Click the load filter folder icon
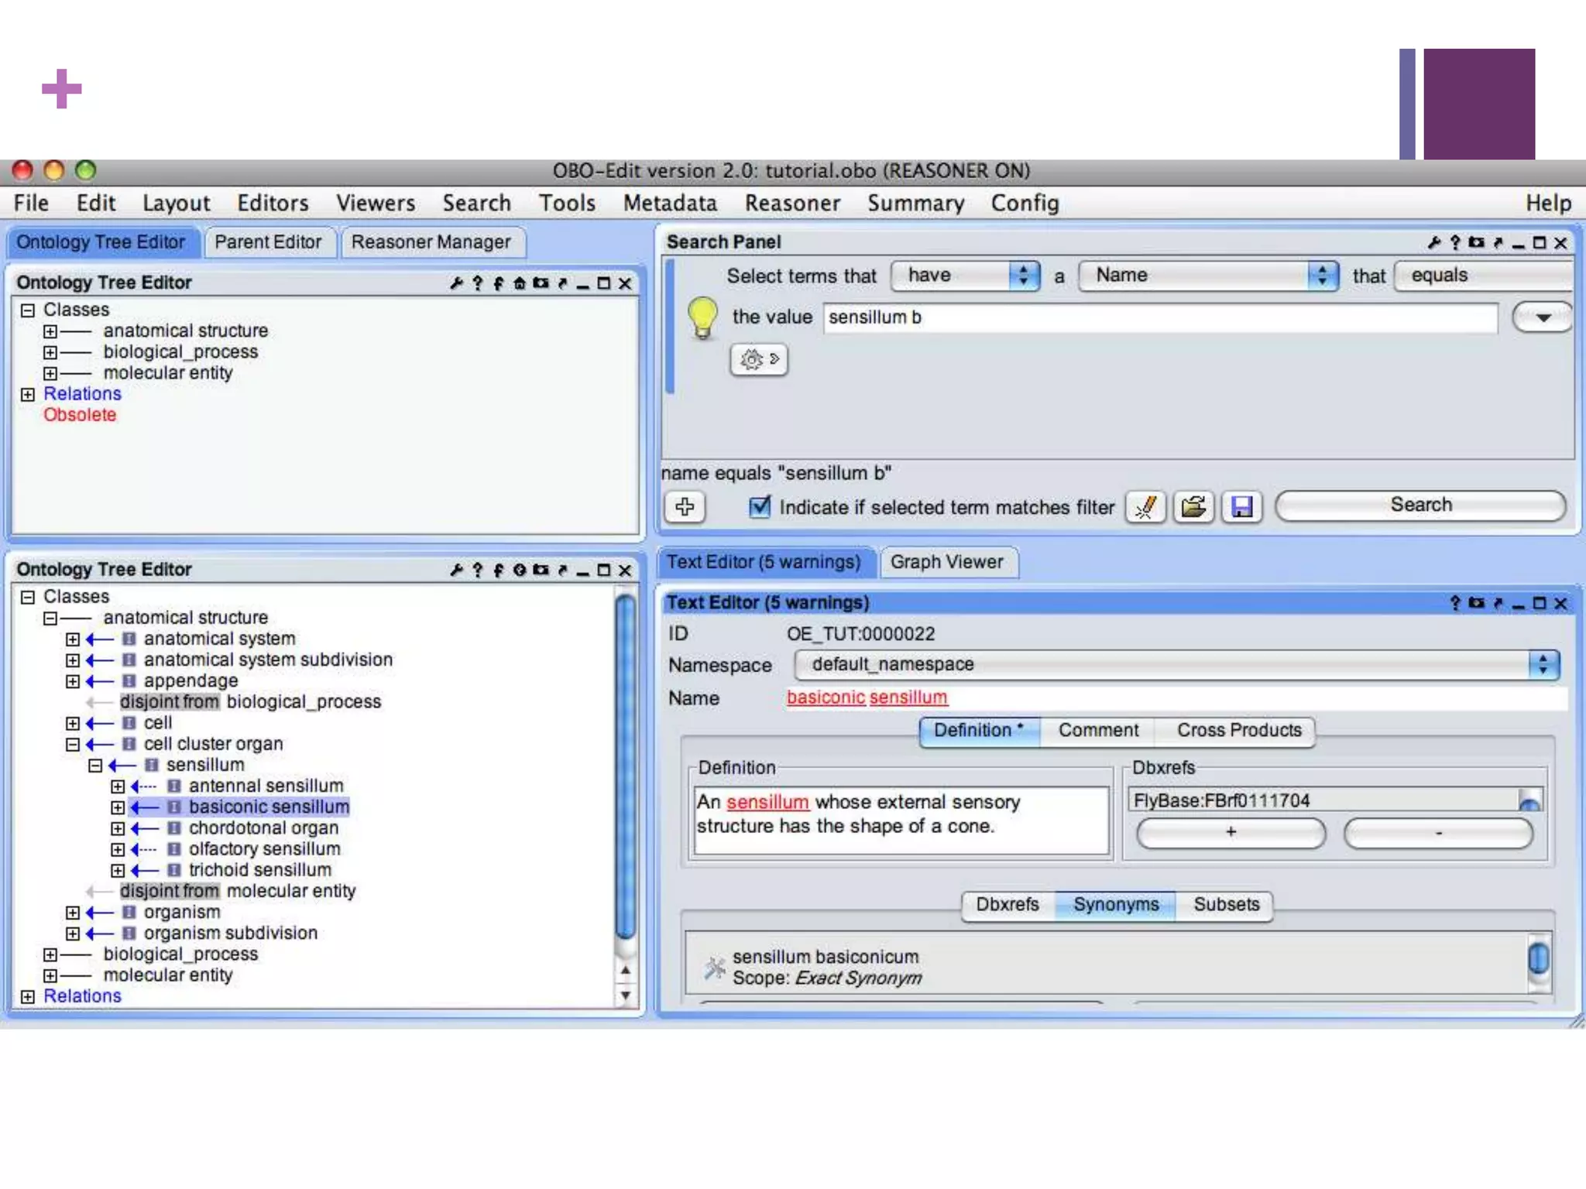 [1193, 507]
